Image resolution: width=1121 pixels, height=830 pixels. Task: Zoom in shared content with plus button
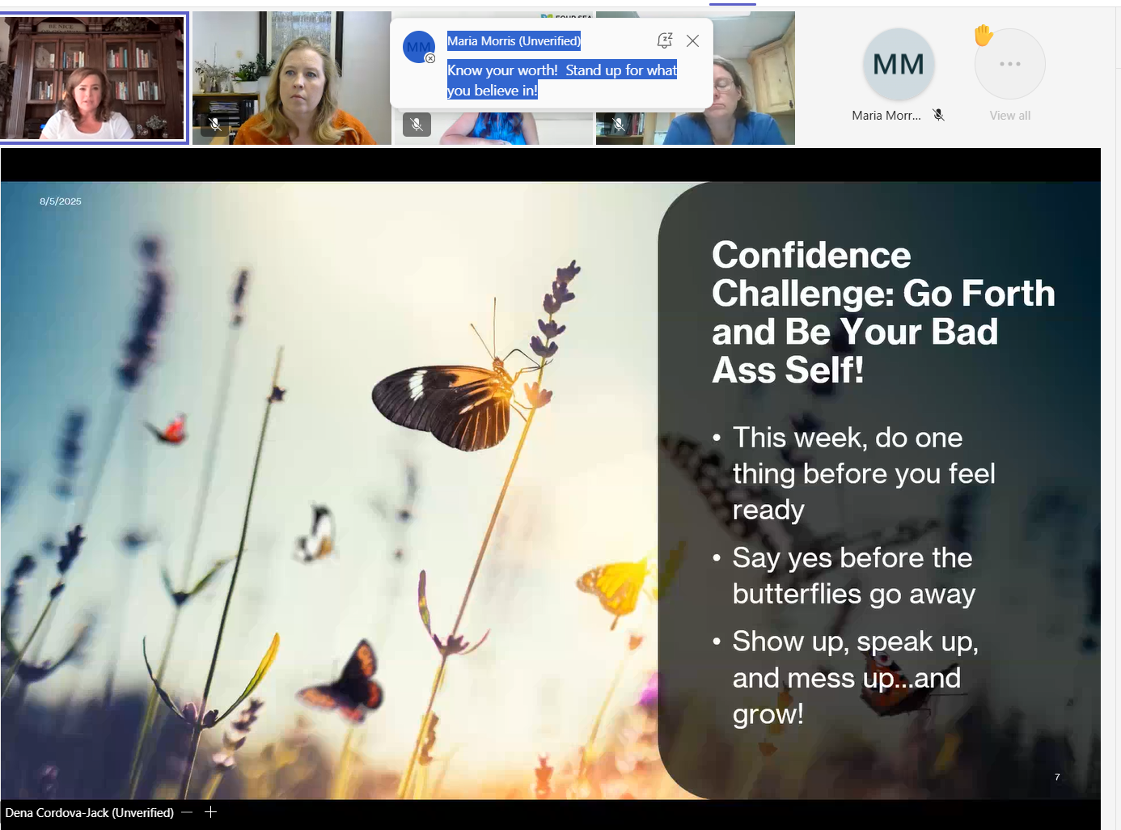(211, 811)
